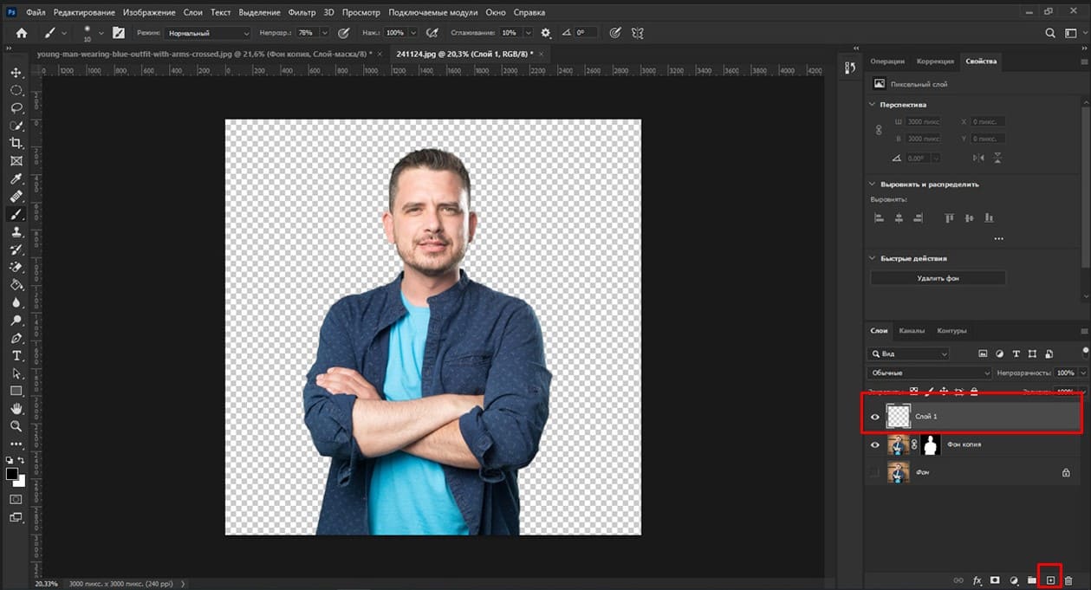Viewport: 1091px width, 590px height.
Task: Click the Удалить фон button
Action: click(x=938, y=278)
